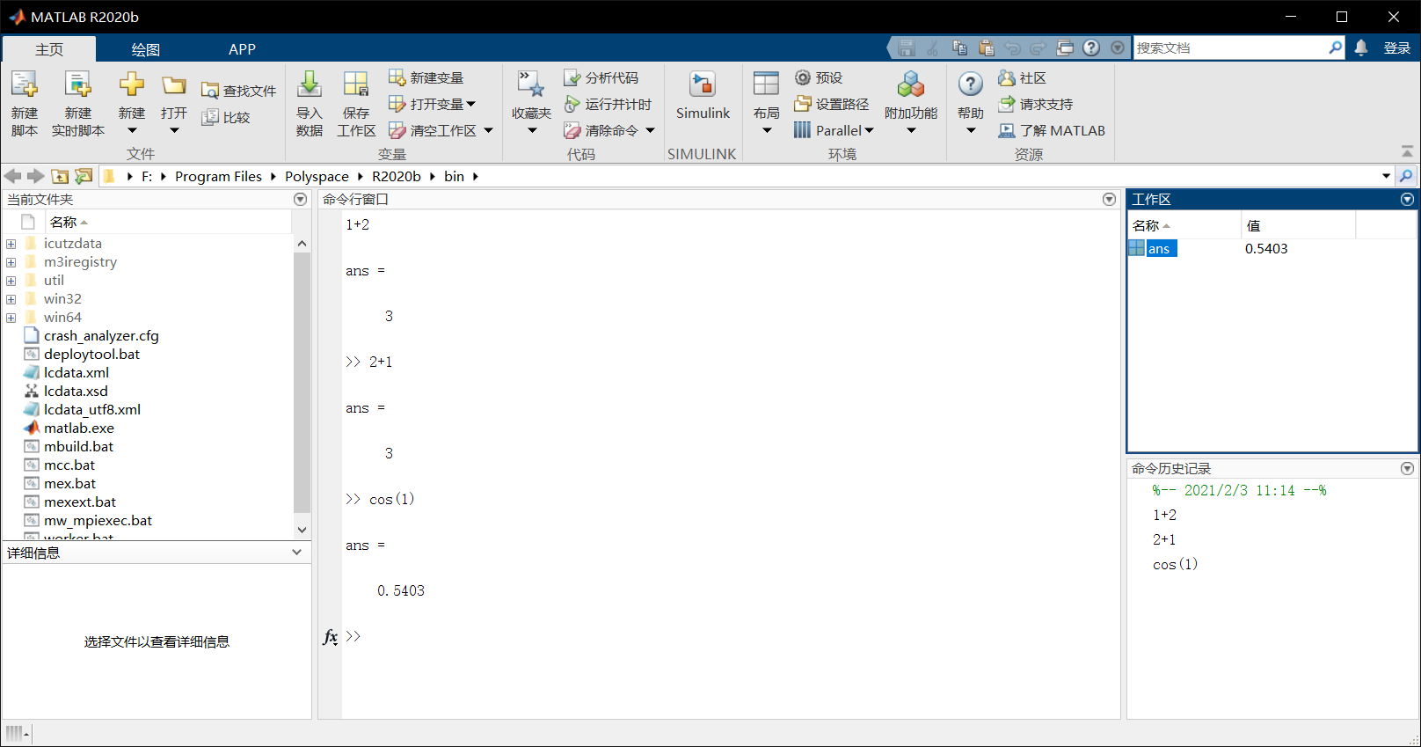The image size is (1421, 747).
Task: Select lcdata.xsd in the file list
Action: click(76, 392)
